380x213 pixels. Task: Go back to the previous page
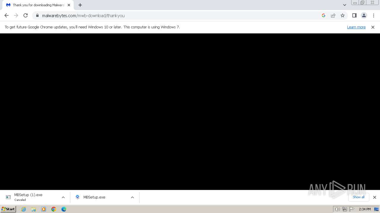tap(7, 15)
